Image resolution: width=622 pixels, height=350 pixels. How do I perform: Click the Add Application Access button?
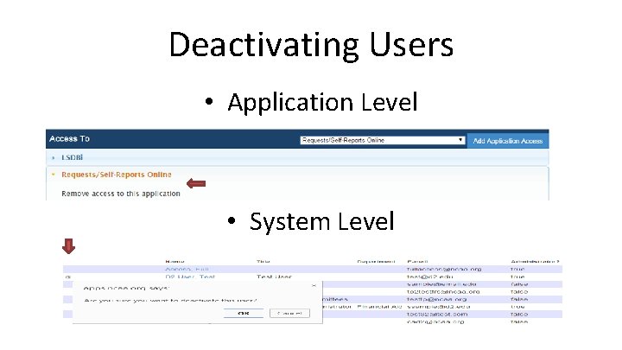pyautogui.click(x=508, y=141)
